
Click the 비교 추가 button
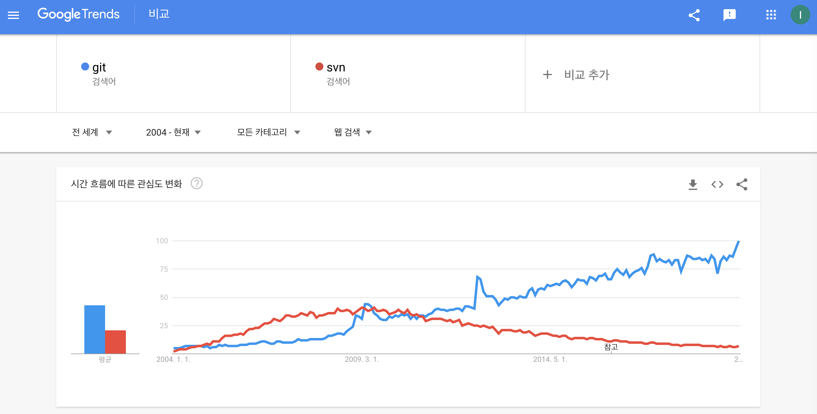click(x=576, y=75)
